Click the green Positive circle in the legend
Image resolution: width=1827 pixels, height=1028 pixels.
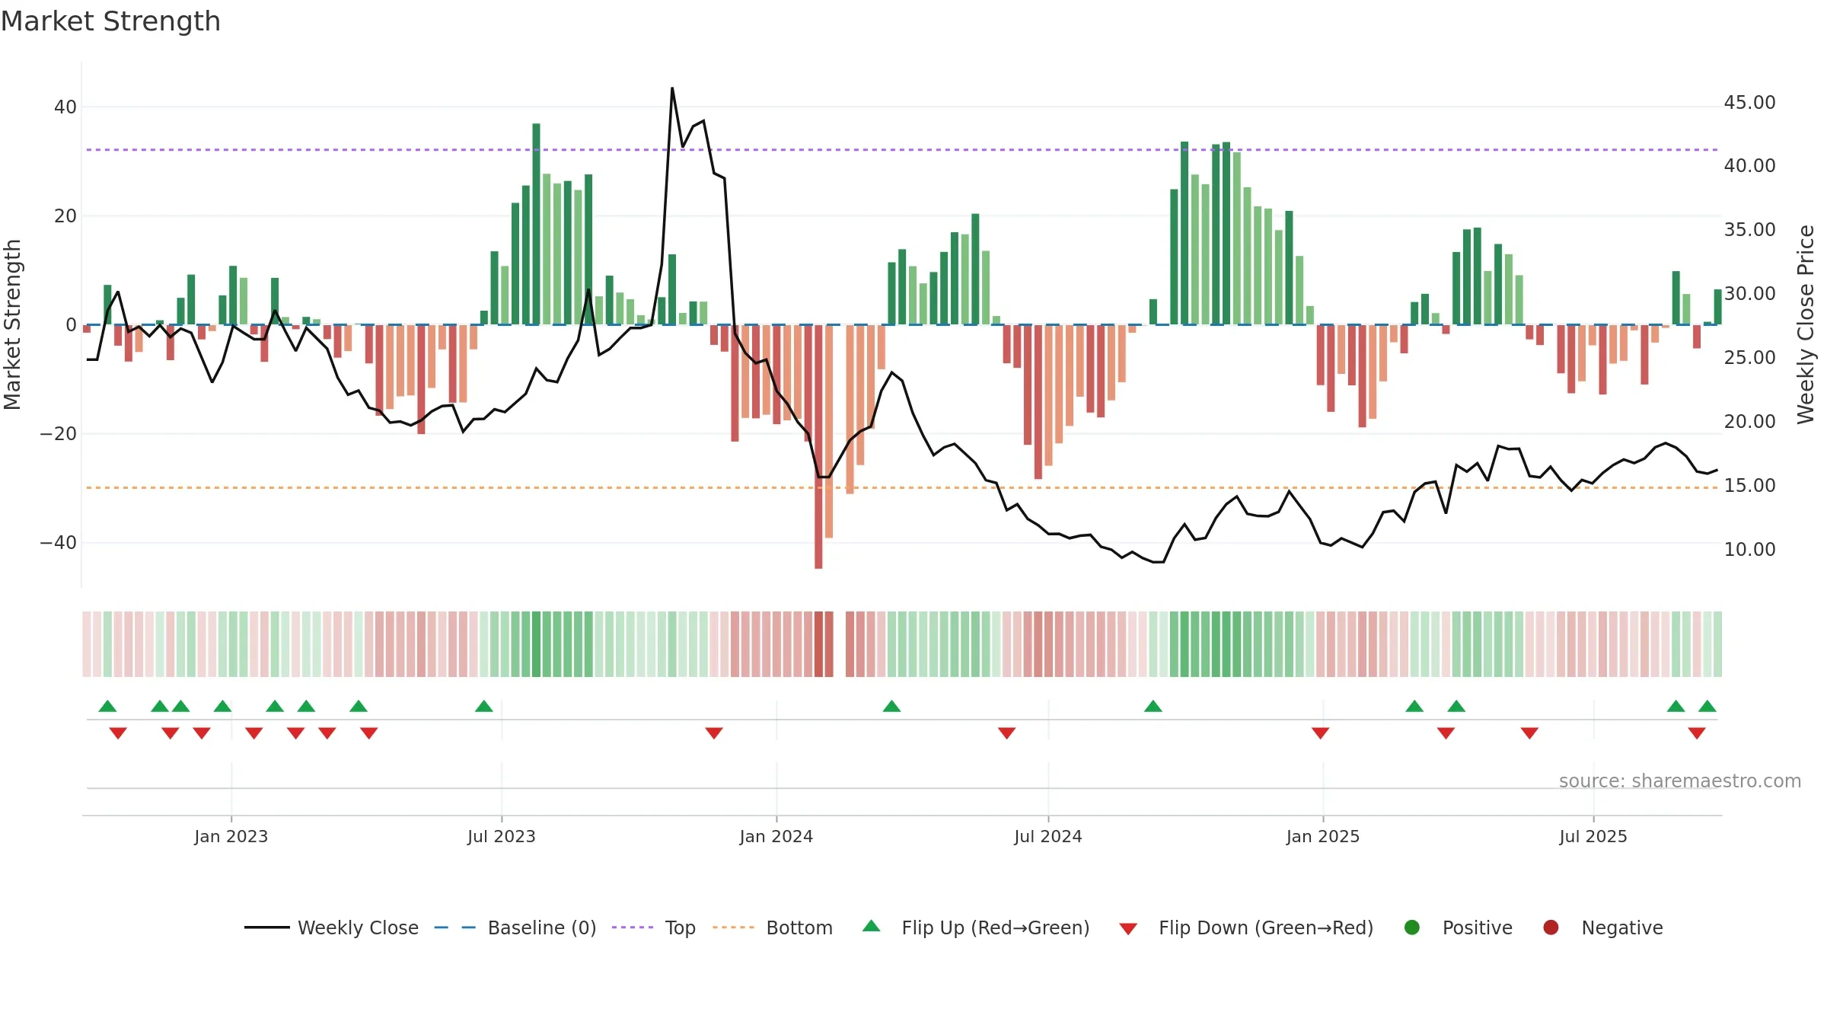point(1411,927)
